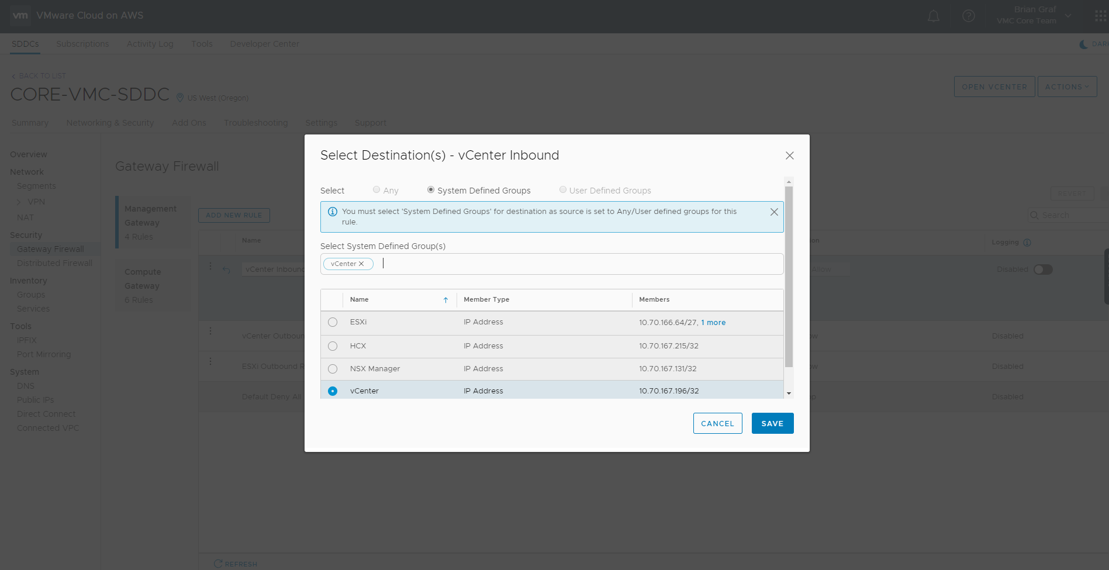Open Segments in sidebar
This screenshot has height=570, width=1109.
pyautogui.click(x=36, y=186)
